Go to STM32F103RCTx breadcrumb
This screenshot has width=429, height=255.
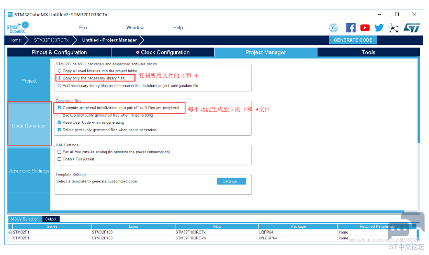[51, 40]
